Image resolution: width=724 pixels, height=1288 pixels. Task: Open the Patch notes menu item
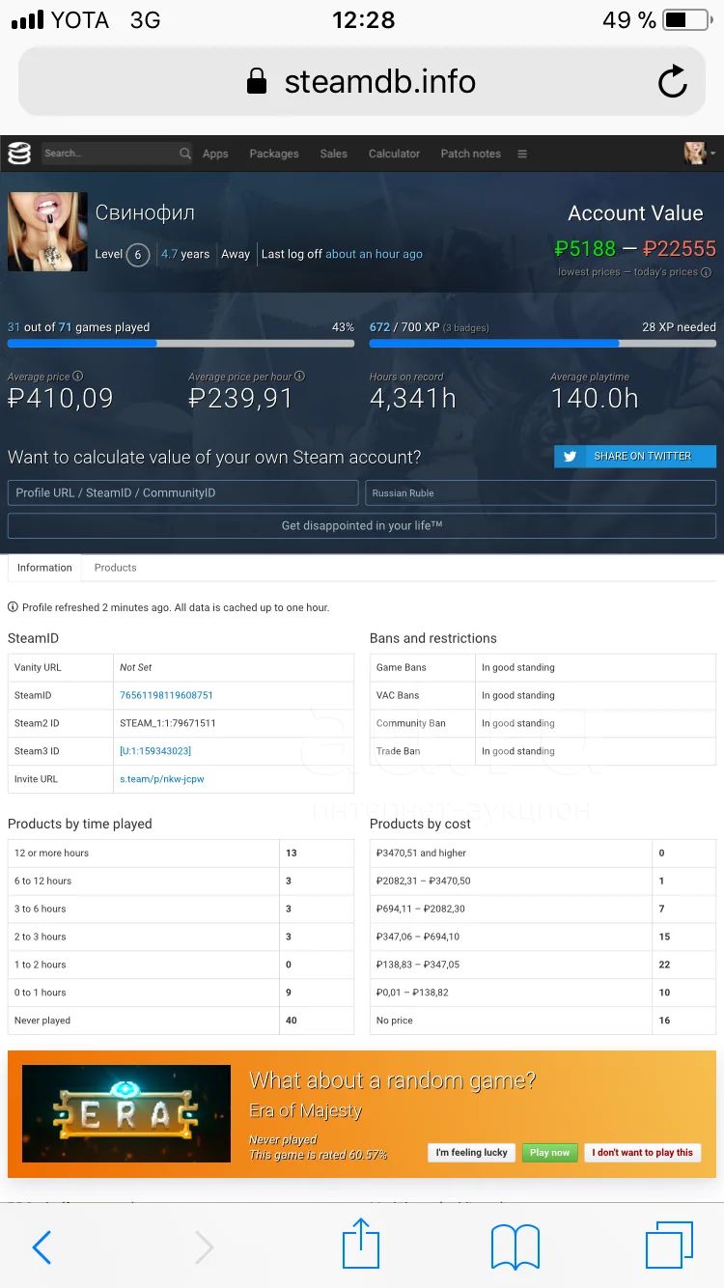471,154
